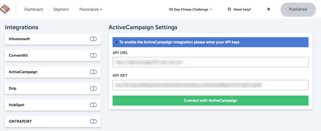Viewport: 321px width, 131px height.
Task: Click the info icon in blue banner
Action: click(116, 42)
